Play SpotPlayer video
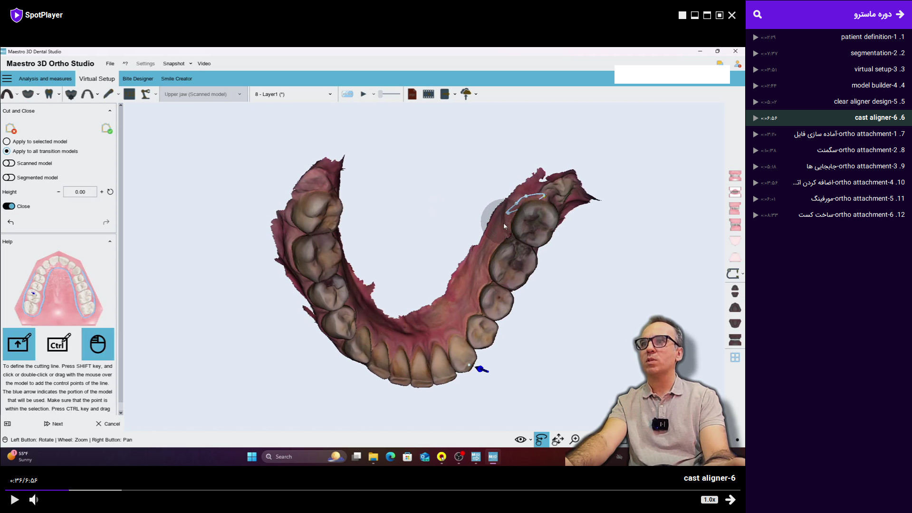The height and width of the screenshot is (513, 912). point(15,500)
